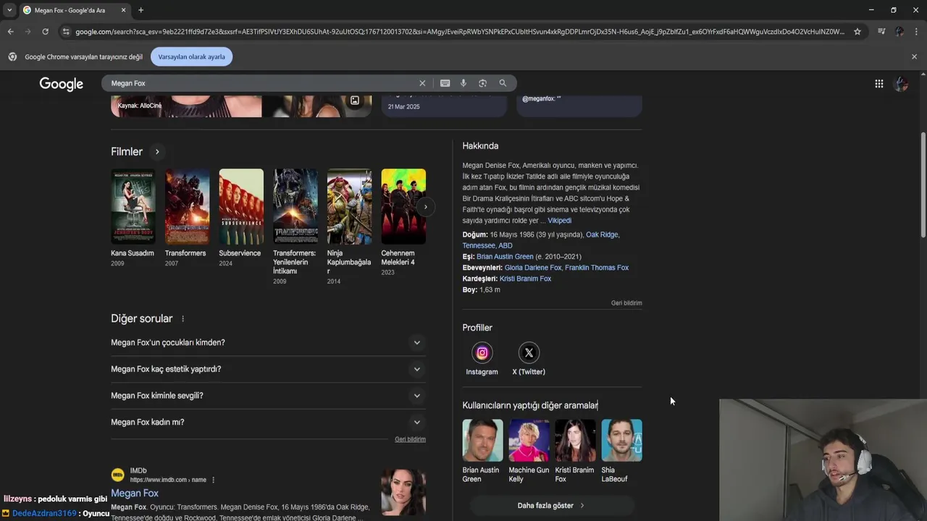This screenshot has height=521, width=927.
Task: Dismiss the default browser notification bar
Action: pos(914,56)
